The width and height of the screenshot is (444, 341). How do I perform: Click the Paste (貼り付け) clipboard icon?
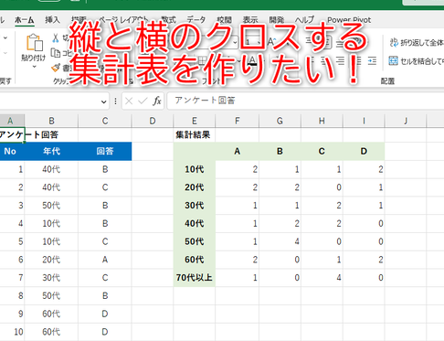34,42
